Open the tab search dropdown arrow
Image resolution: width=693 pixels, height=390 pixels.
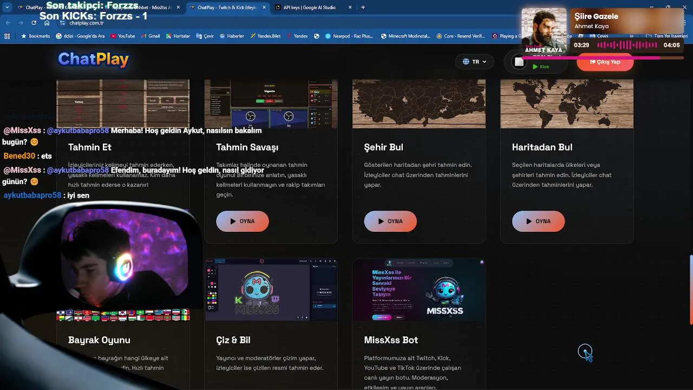(x=6, y=8)
